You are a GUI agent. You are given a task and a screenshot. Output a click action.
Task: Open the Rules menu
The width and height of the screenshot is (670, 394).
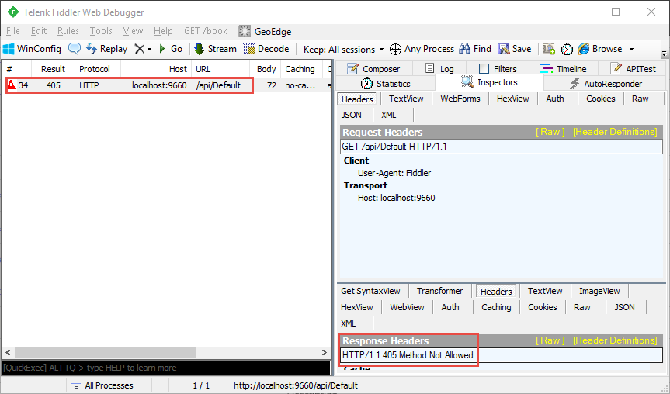pyautogui.click(x=68, y=31)
